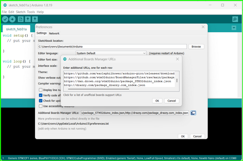243x161 pixels.
Task: Click the unofficial boards support URLs link
Action: (92, 95)
